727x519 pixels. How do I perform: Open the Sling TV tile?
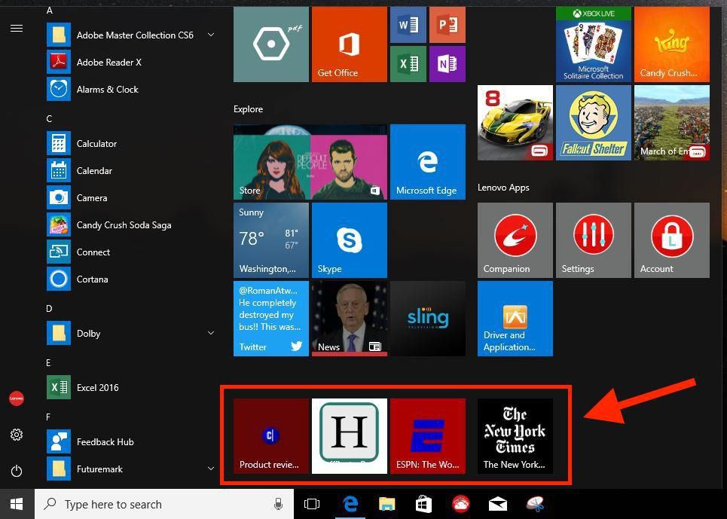click(427, 319)
